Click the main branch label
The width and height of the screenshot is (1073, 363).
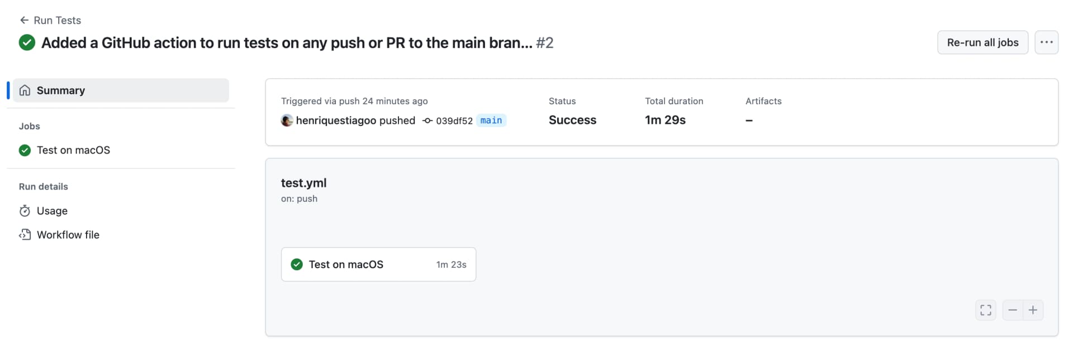tap(491, 120)
